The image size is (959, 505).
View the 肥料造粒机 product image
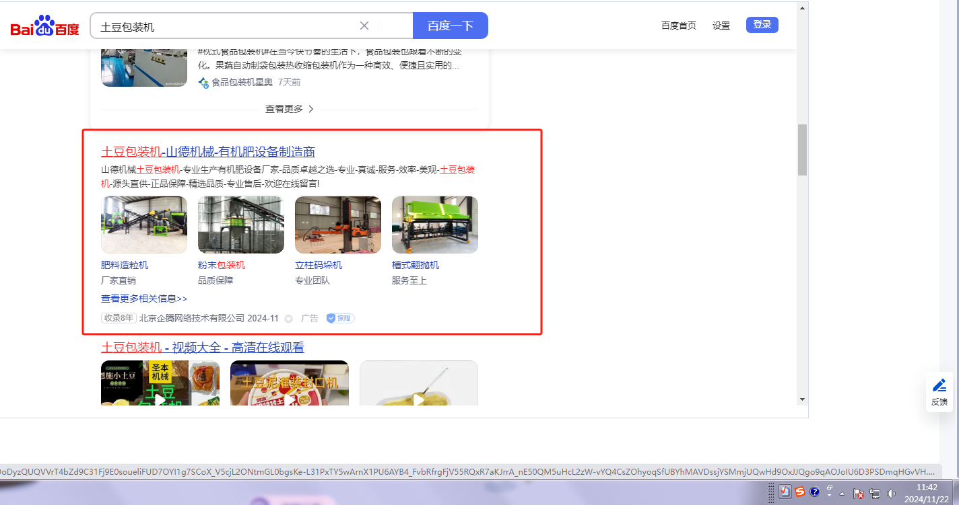(x=144, y=225)
